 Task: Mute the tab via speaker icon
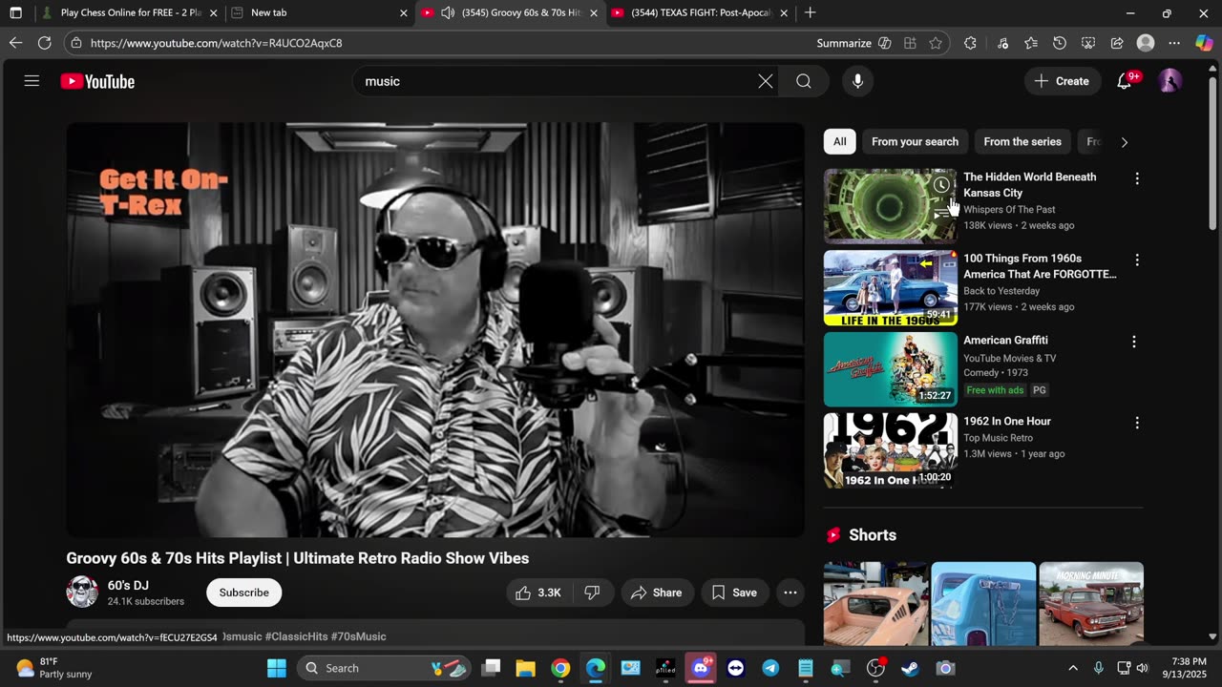[448, 12]
